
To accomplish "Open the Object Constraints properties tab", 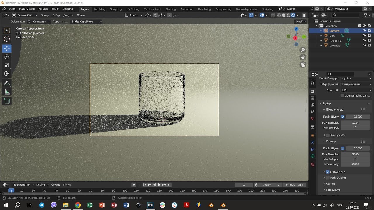I will pyautogui.click(x=313, y=149).
